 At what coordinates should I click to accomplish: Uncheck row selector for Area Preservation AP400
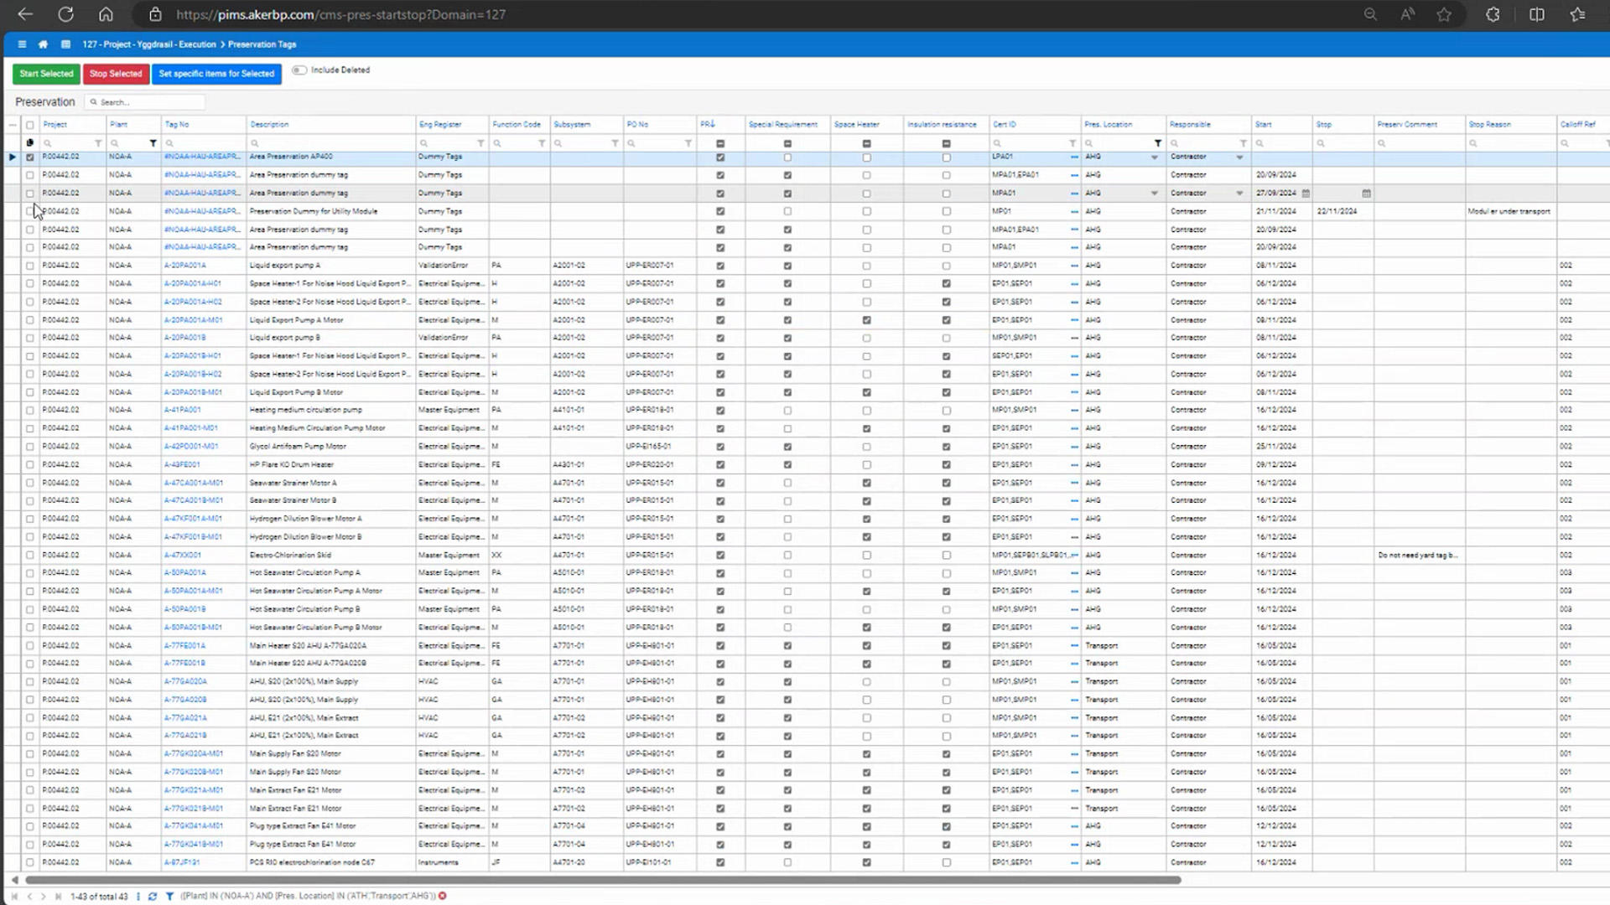click(x=30, y=157)
